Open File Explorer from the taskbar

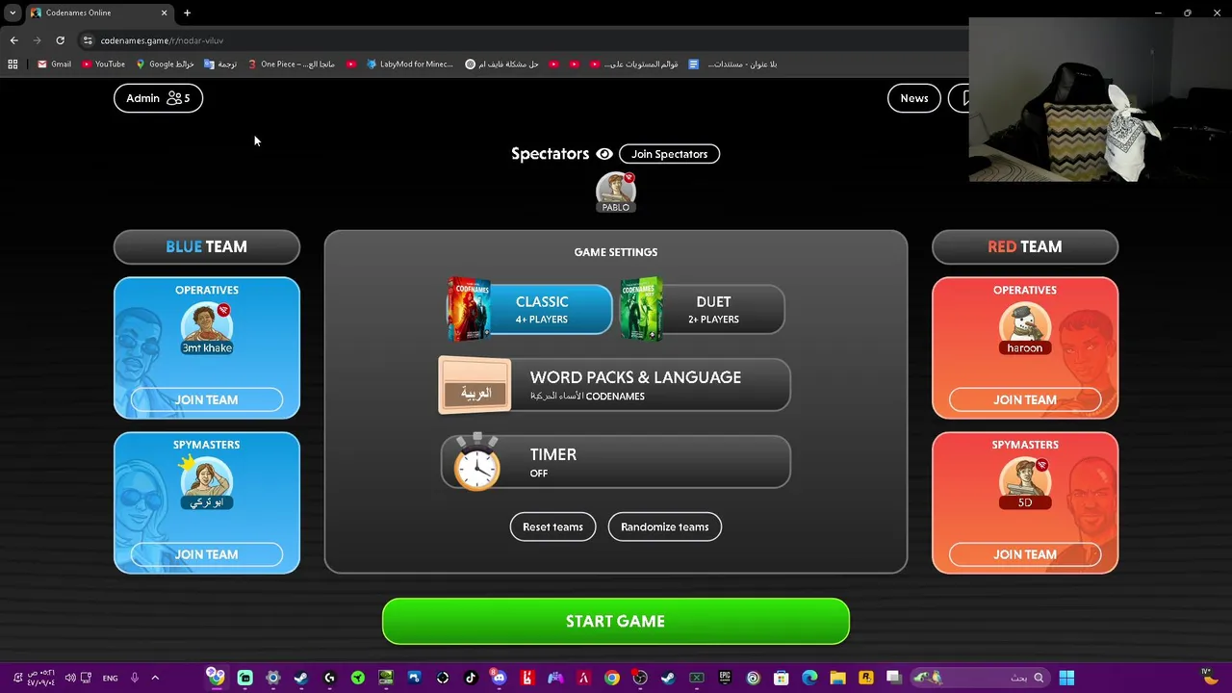point(837,678)
